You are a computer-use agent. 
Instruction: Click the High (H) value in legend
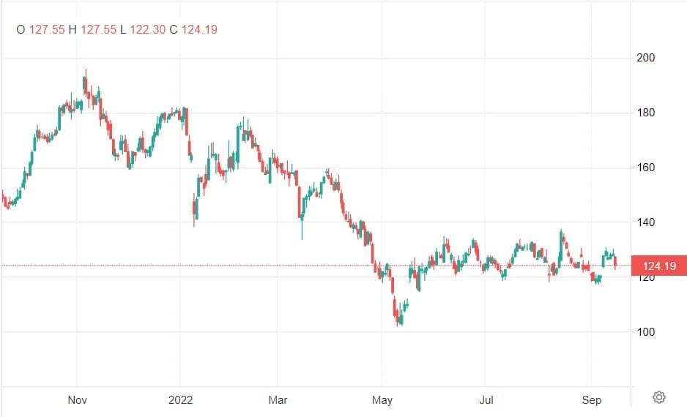[98, 30]
